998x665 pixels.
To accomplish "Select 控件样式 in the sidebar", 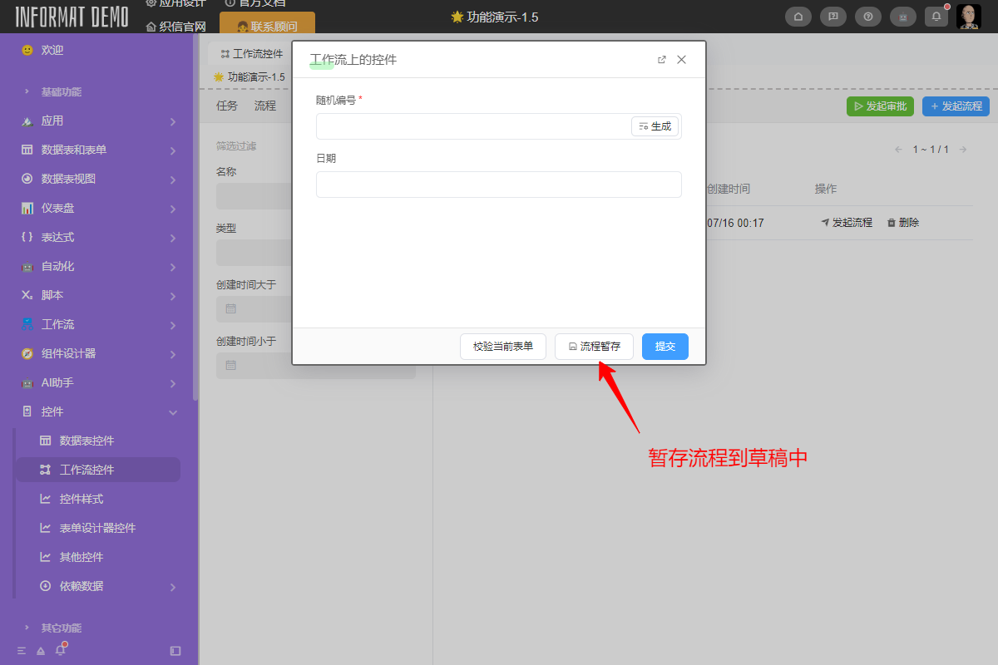I will 82,499.
